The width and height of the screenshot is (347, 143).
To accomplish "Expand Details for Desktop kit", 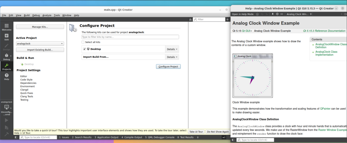I will coord(172,49).
